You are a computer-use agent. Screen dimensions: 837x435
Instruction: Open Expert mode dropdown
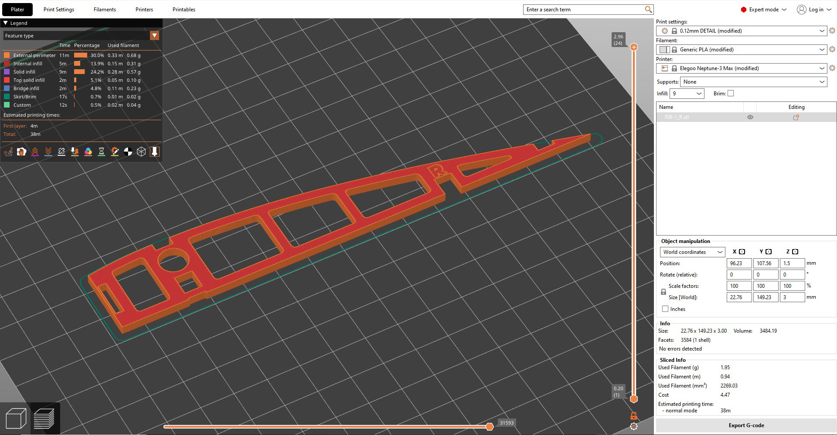click(763, 10)
